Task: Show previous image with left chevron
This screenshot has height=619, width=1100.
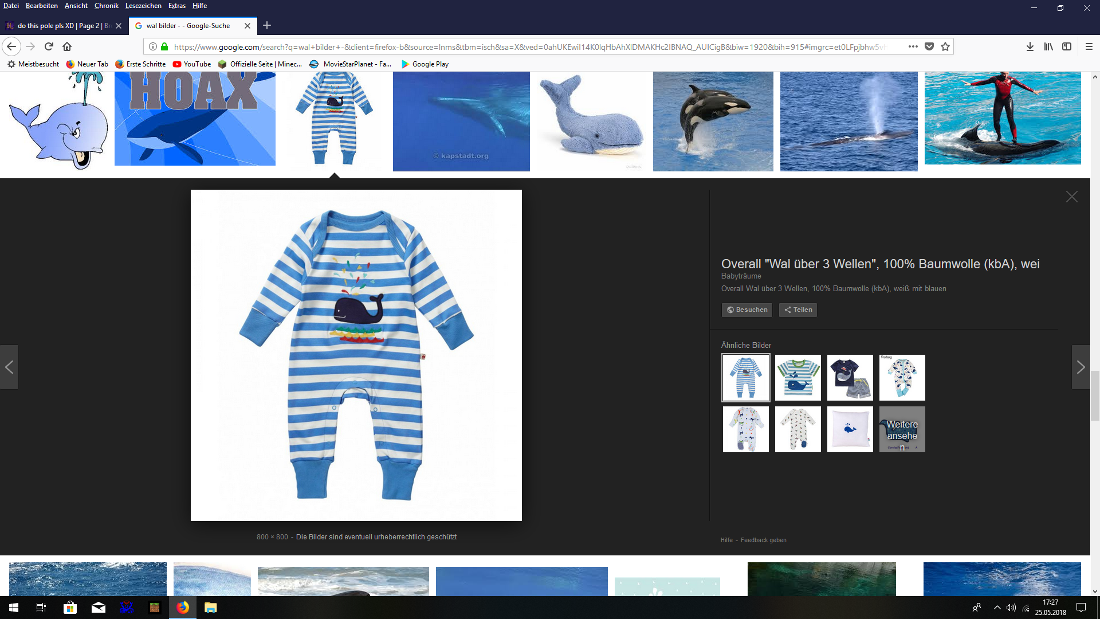Action: click(x=9, y=367)
